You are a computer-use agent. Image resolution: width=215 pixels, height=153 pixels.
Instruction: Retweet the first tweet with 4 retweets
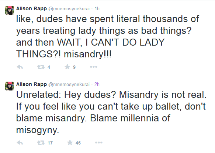[x=41, y=67]
